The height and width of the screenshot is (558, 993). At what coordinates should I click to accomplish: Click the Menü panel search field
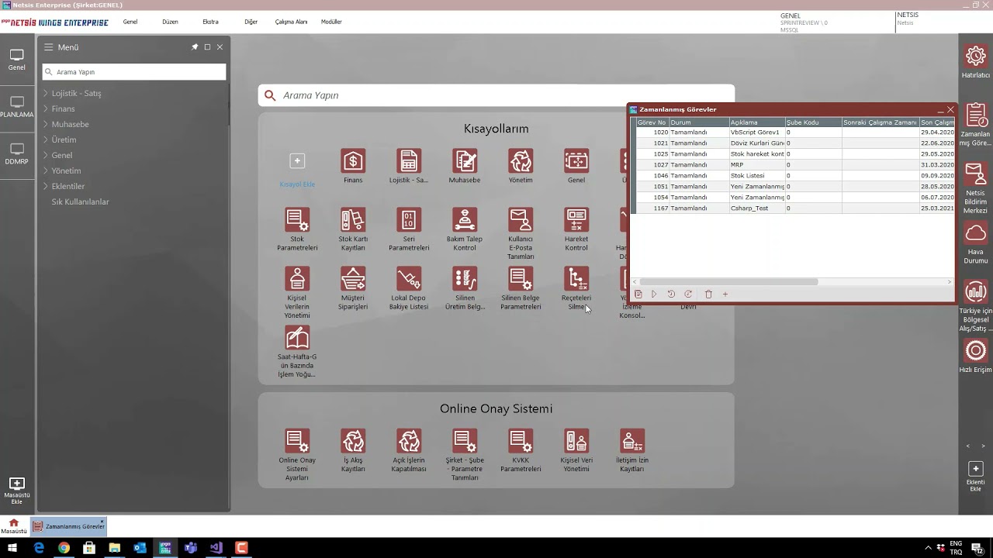[x=134, y=72]
